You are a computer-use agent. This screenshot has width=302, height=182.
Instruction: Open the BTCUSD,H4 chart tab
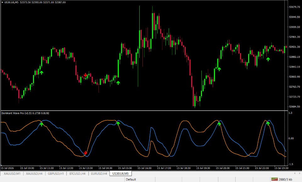coord(77,174)
